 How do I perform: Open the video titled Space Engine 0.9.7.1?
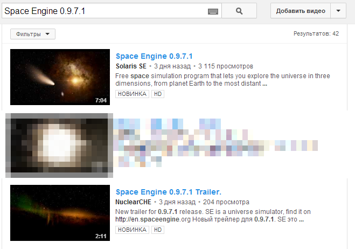(x=154, y=56)
